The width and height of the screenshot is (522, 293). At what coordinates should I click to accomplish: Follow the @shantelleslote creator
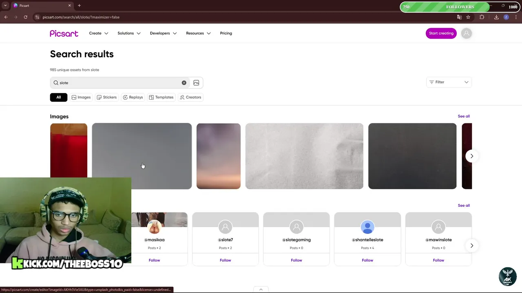coord(367,260)
